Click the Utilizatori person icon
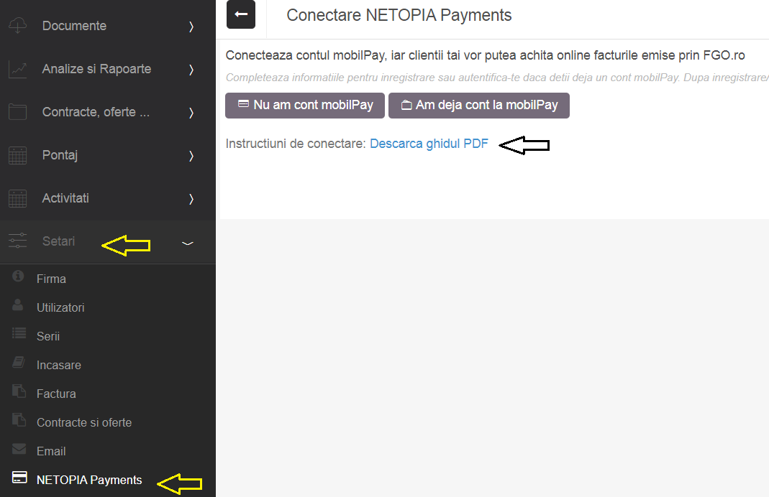This screenshot has width=769, height=497. [x=18, y=305]
